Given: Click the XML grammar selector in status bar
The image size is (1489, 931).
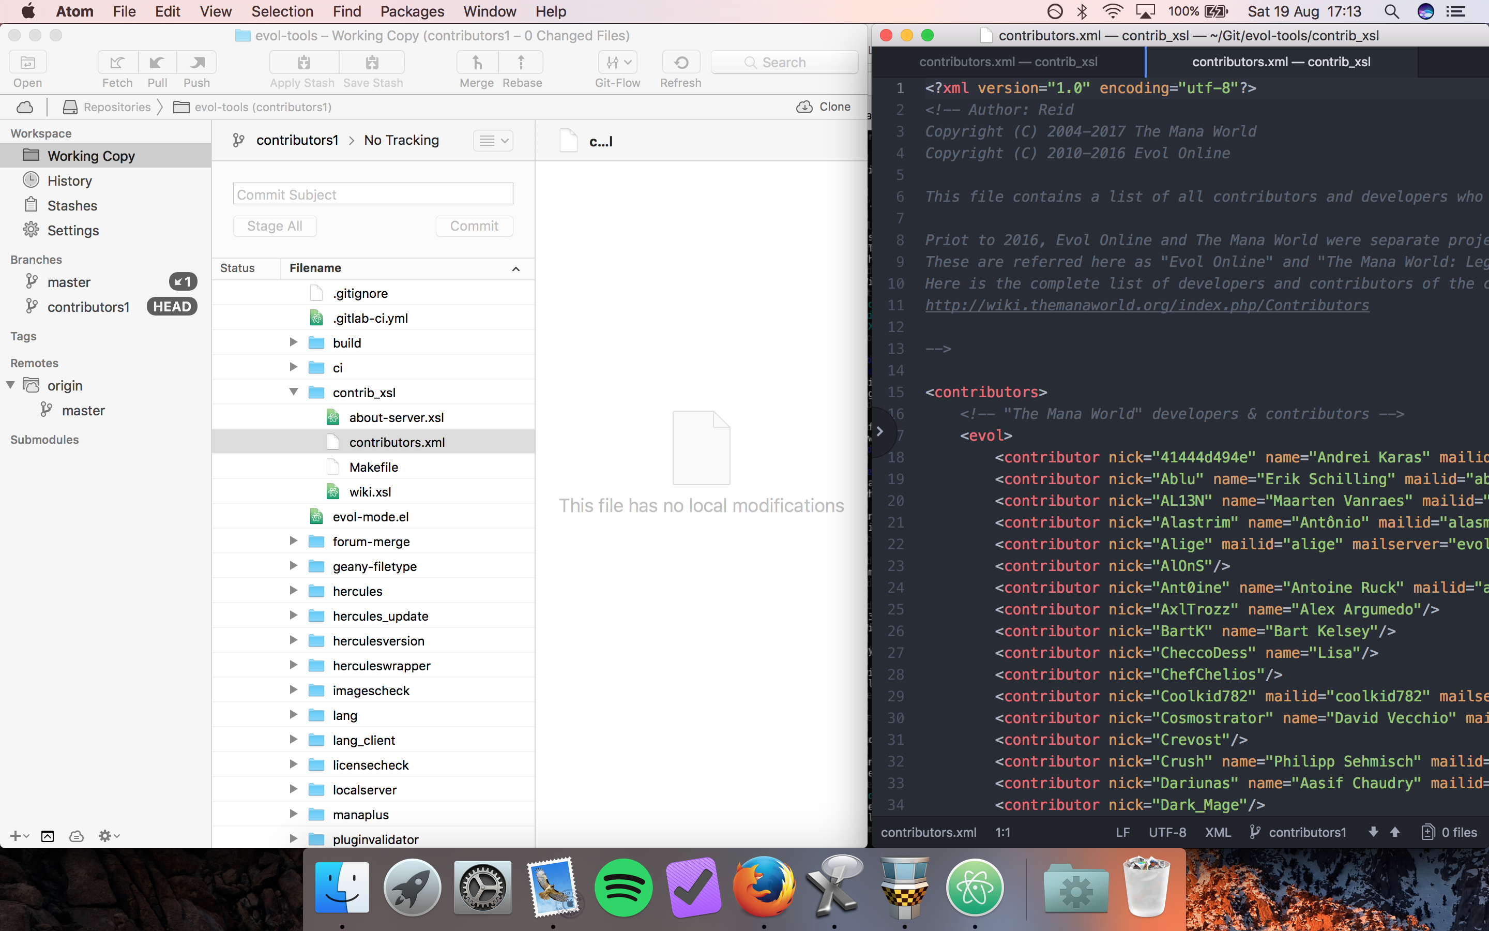Looking at the screenshot, I should point(1218,832).
